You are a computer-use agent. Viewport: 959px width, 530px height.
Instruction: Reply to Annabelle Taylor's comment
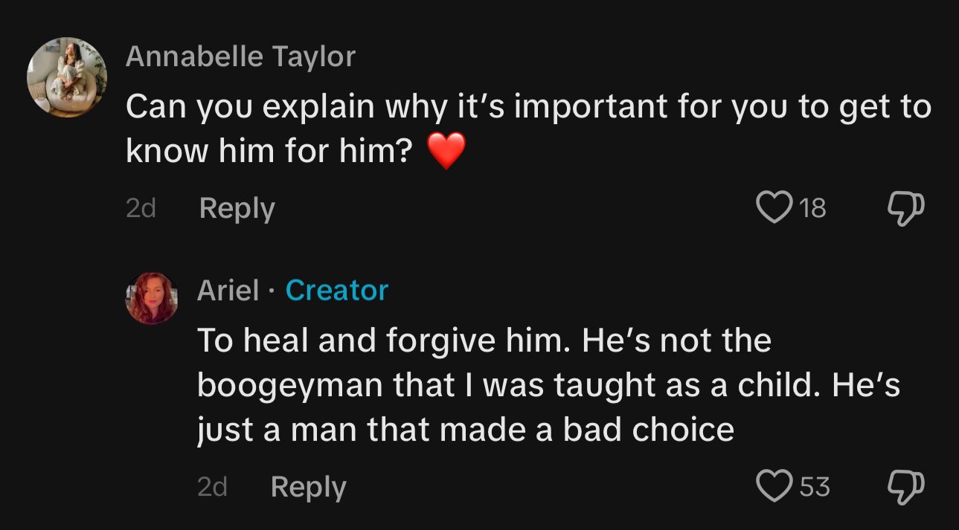point(237,209)
